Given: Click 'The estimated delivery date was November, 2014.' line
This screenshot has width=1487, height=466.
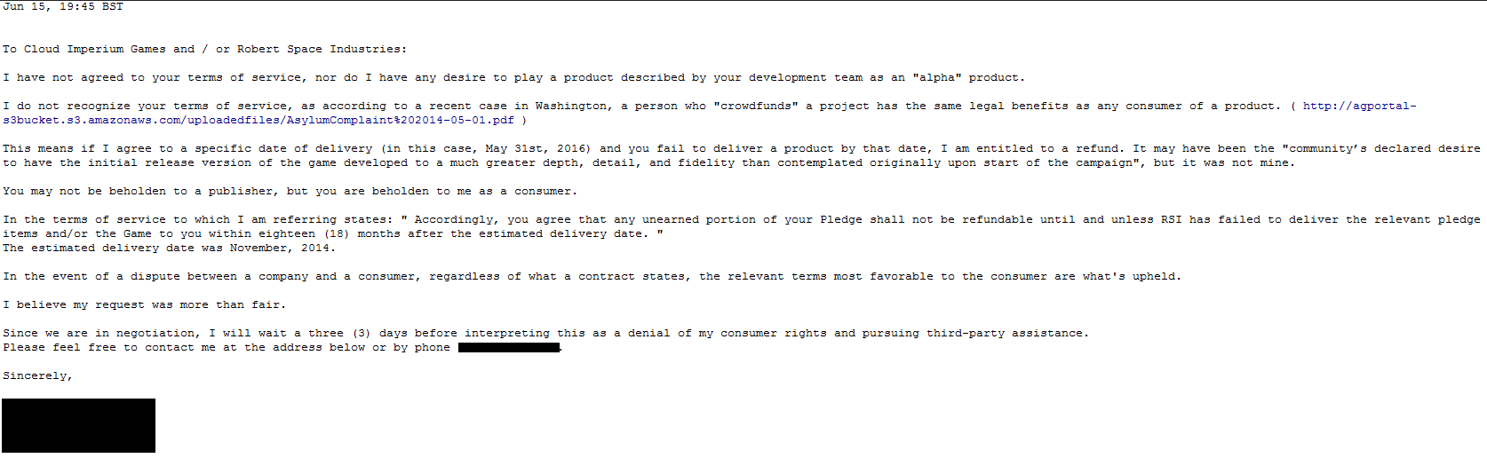Looking at the screenshot, I should [x=170, y=248].
